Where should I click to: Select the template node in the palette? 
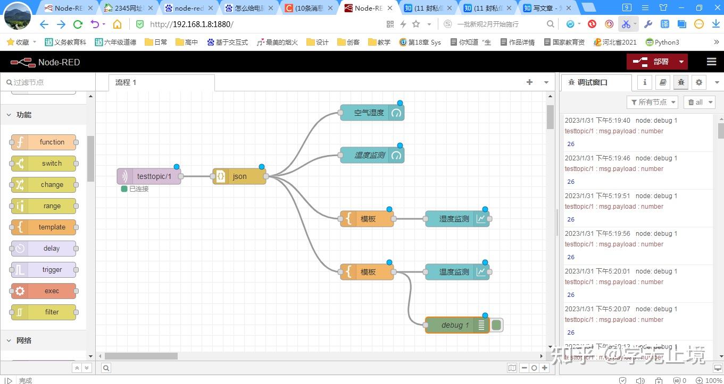44,227
